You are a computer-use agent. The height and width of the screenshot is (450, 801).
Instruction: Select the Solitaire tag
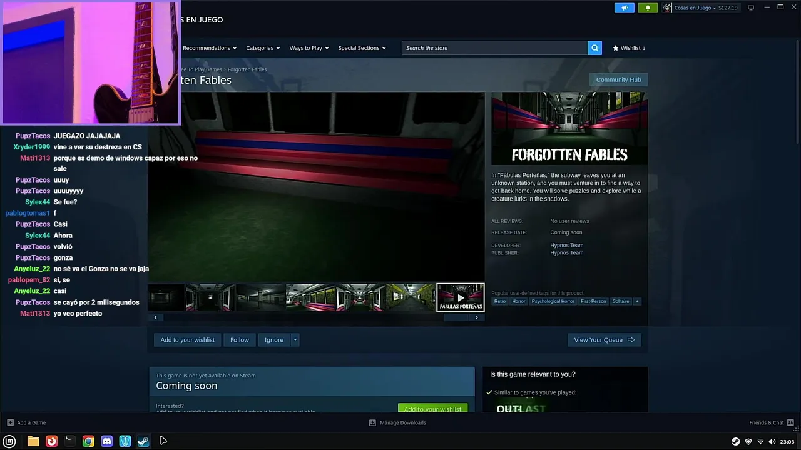[x=621, y=301]
